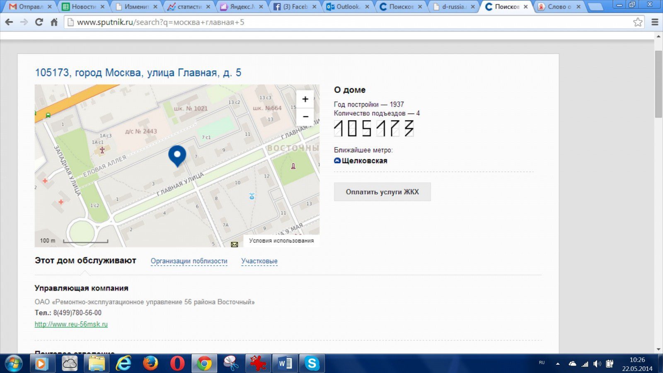Switch to the d-russia tab

tap(453, 7)
